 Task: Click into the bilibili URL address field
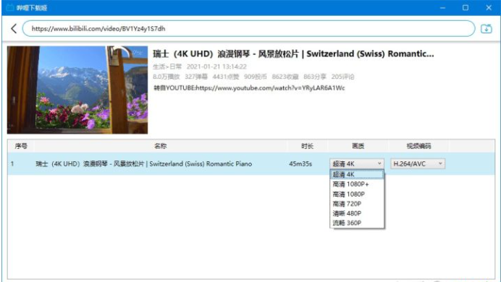tap(248, 29)
